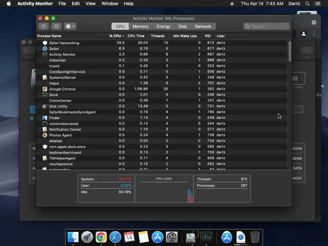Select the Disk Utility process icon
The width and height of the screenshot is (328, 246).
pos(45,106)
